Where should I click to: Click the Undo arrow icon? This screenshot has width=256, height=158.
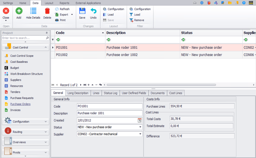tap(93, 13)
